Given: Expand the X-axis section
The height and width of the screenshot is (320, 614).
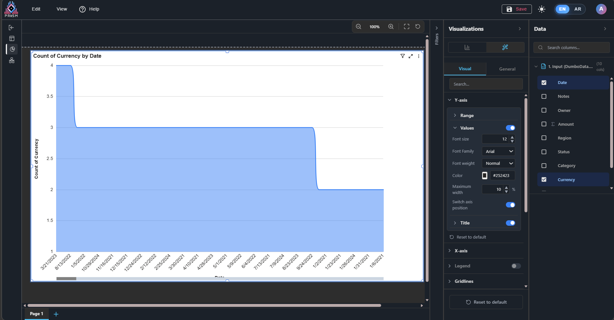Looking at the screenshot, I should click(x=461, y=251).
